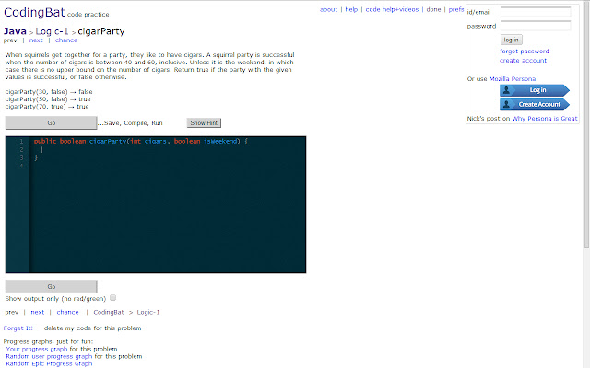The image size is (590, 368).
Task: Toggle Show output only checkbox
Action: [112, 298]
